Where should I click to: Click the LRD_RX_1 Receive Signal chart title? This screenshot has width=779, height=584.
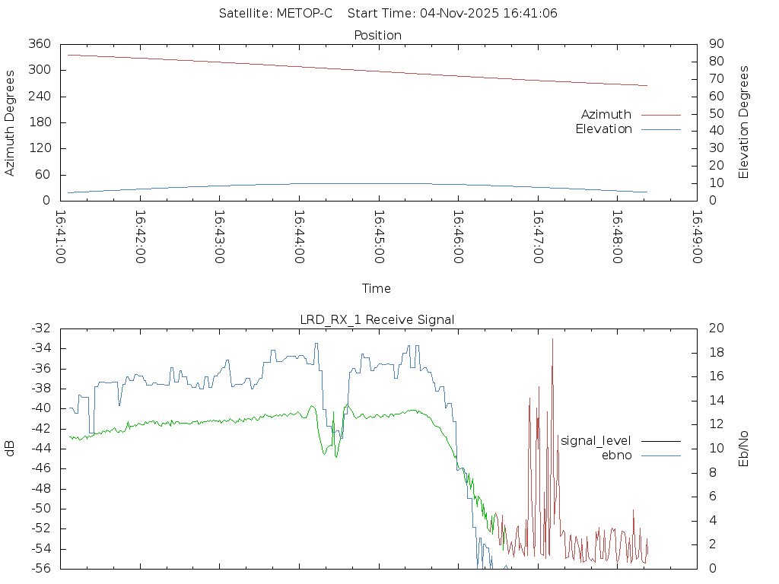[x=377, y=320]
